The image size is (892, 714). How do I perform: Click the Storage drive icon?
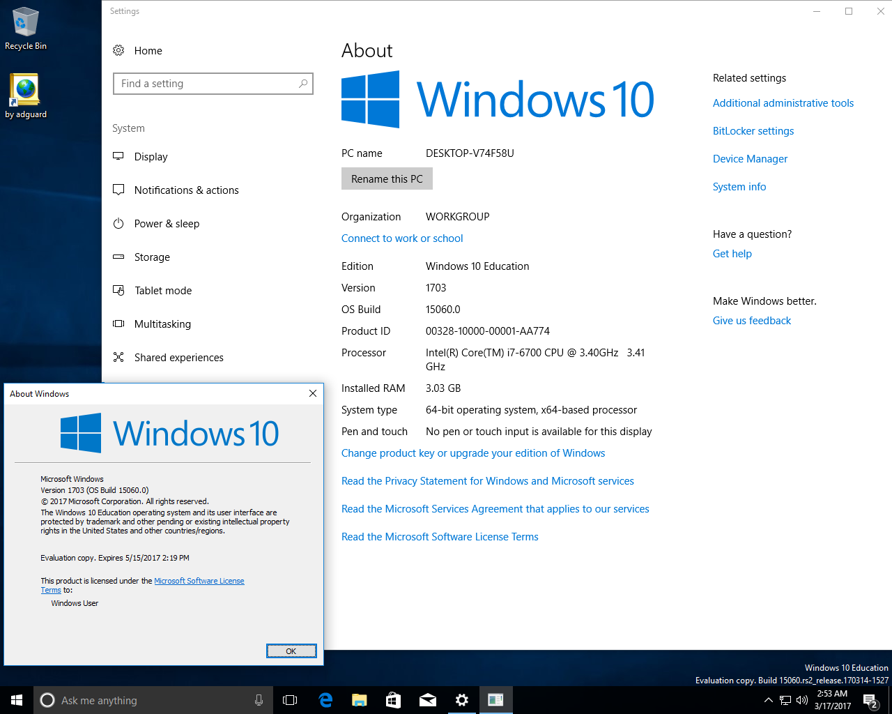pos(118,257)
